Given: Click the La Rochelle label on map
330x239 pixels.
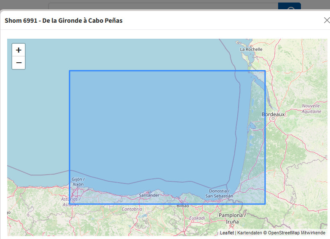Looking at the screenshot, I should (251, 49).
